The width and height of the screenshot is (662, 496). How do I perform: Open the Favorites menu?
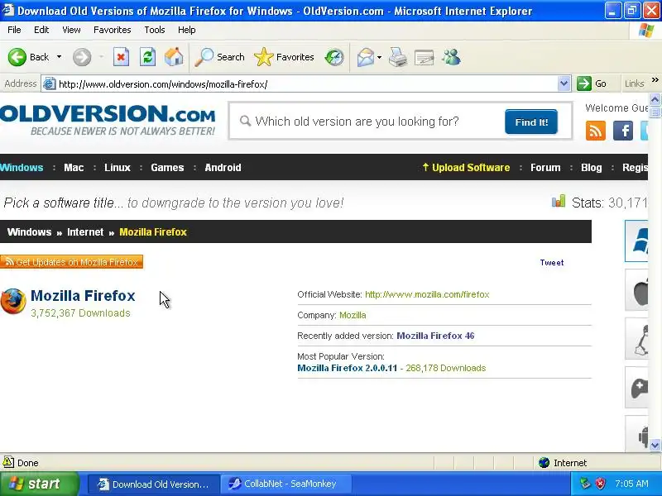click(x=113, y=30)
